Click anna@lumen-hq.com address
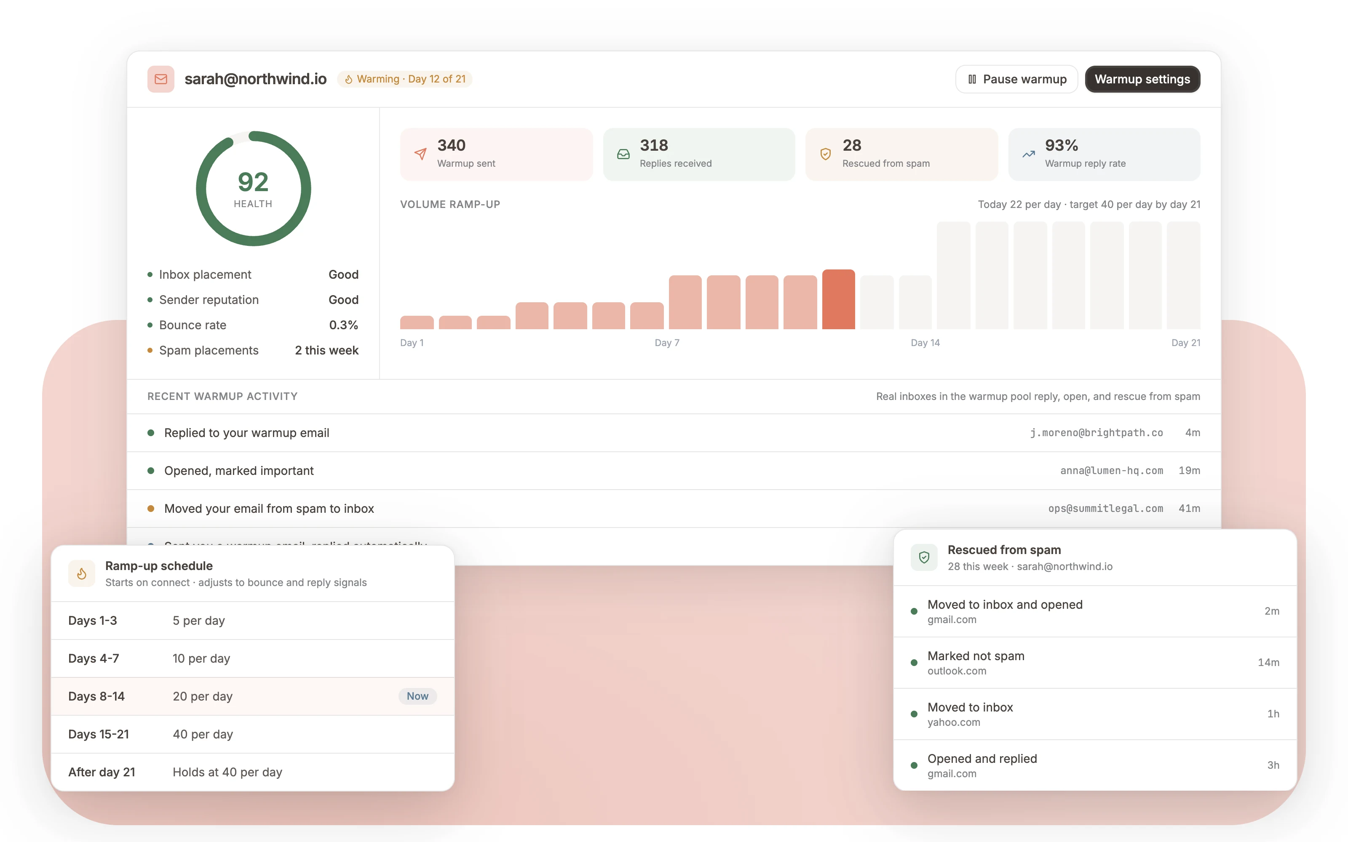 [x=1111, y=471]
